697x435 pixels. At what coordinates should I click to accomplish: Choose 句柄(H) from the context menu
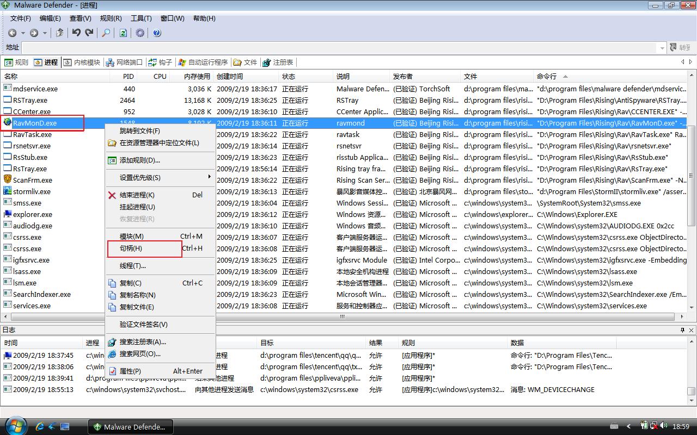coord(131,248)
